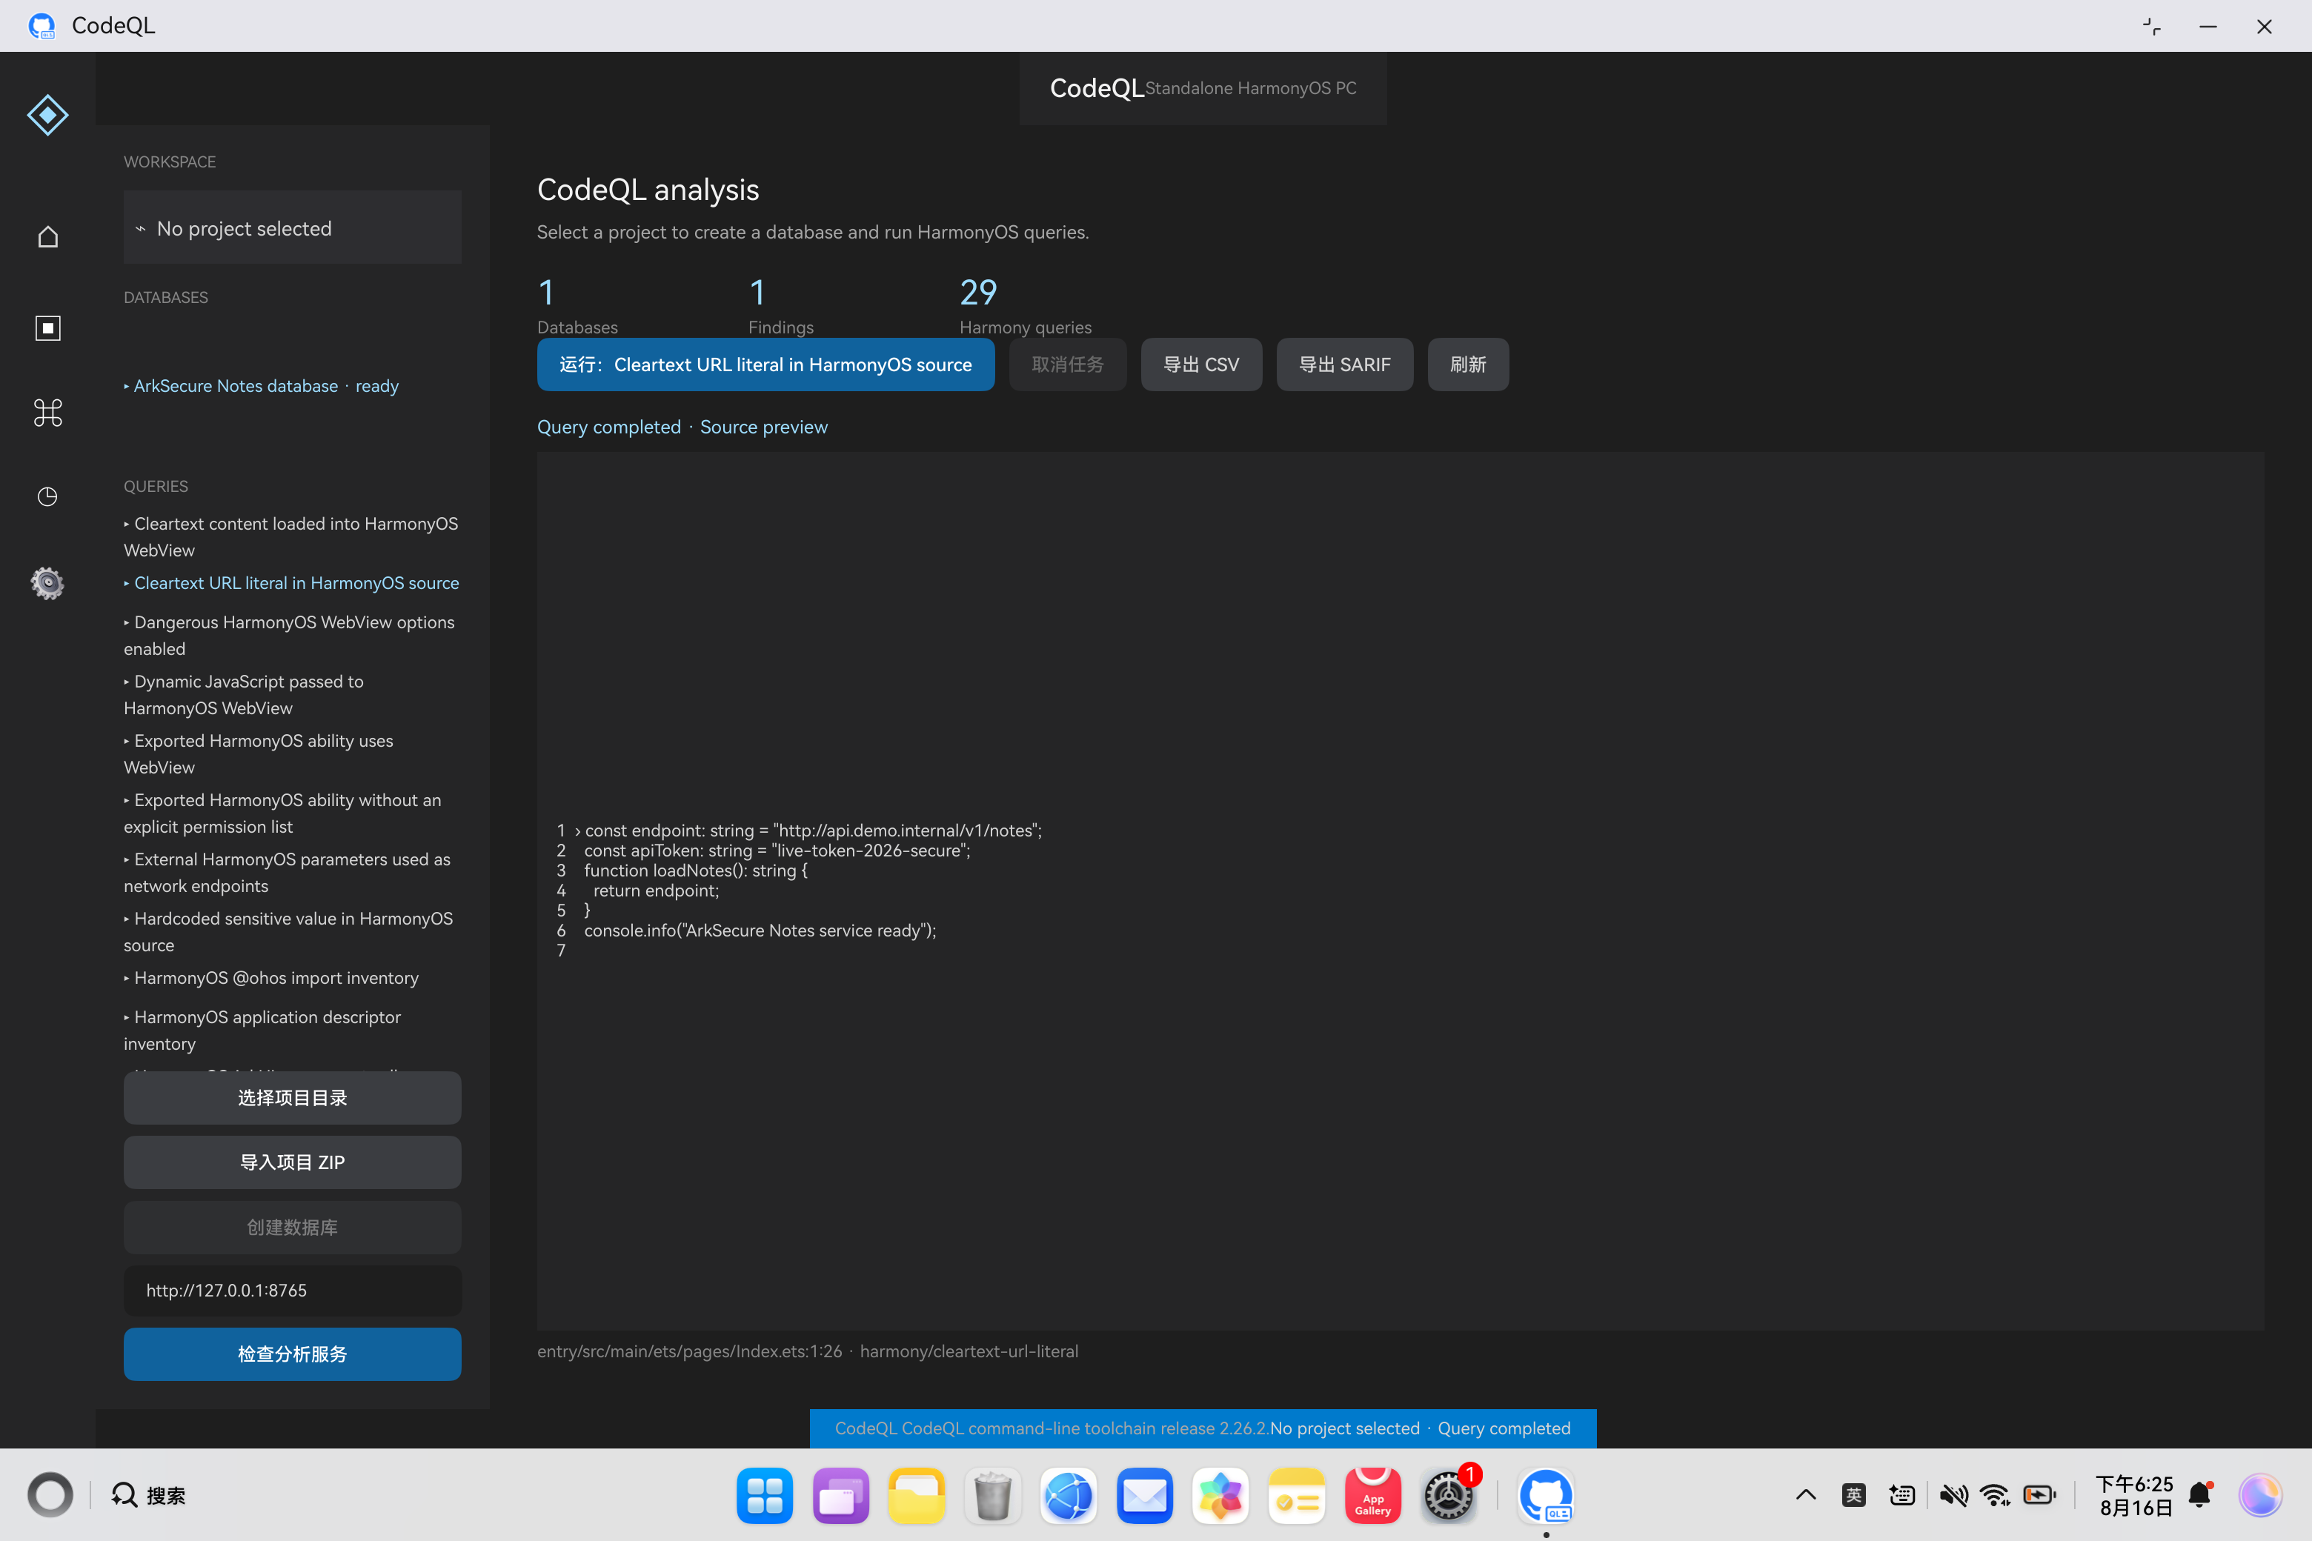Open the purple multi-window icon in dock
This screenshot has width=2312, height=1541.
click(840, 1496)
